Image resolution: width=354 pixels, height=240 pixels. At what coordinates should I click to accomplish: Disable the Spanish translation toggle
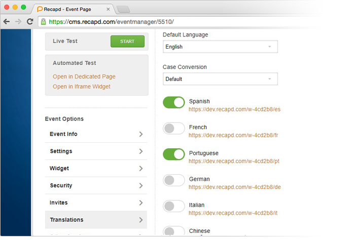pos(174,102)
